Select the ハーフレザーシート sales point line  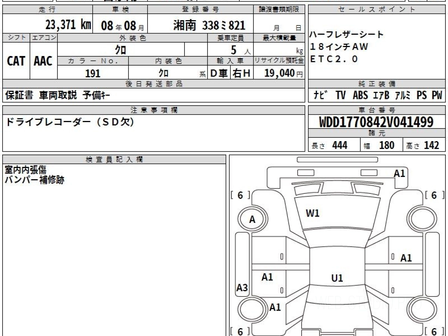346,35
